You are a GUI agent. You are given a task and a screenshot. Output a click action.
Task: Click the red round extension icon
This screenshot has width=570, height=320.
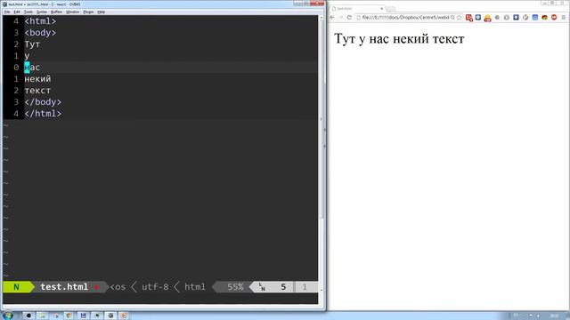click(x=554, y=18)
